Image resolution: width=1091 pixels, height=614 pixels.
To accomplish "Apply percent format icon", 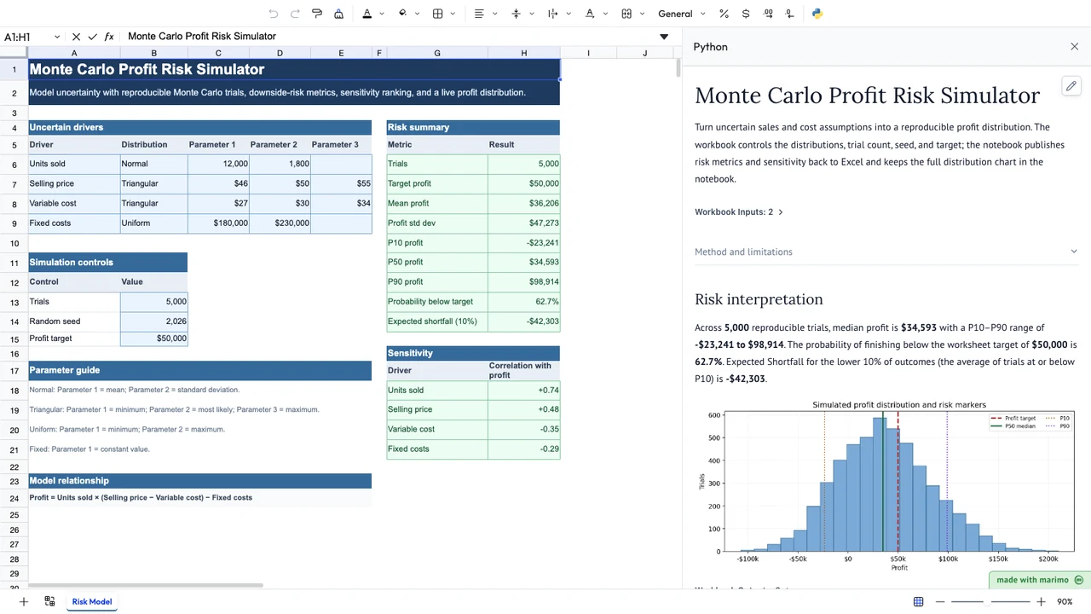I will coord(724,14).
